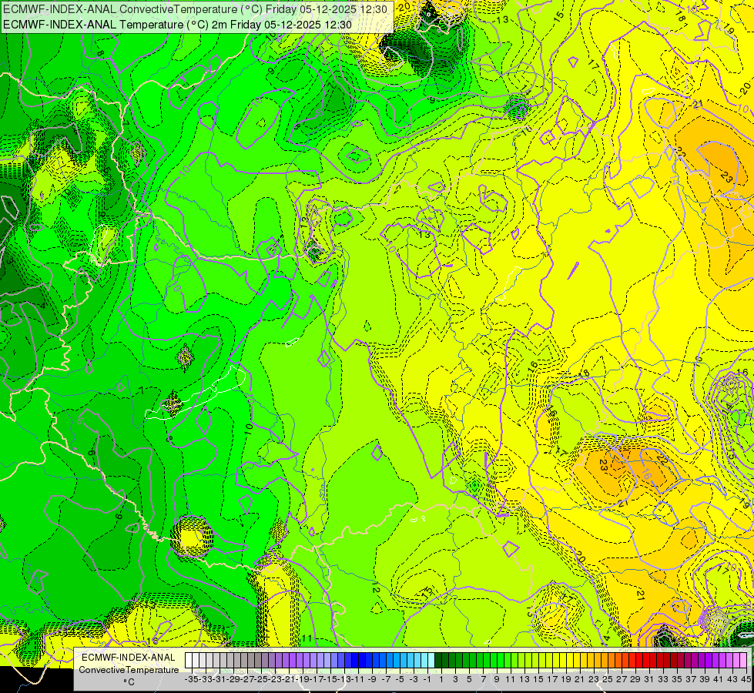Pick the purple swatch above label 39

coord(702,660)
